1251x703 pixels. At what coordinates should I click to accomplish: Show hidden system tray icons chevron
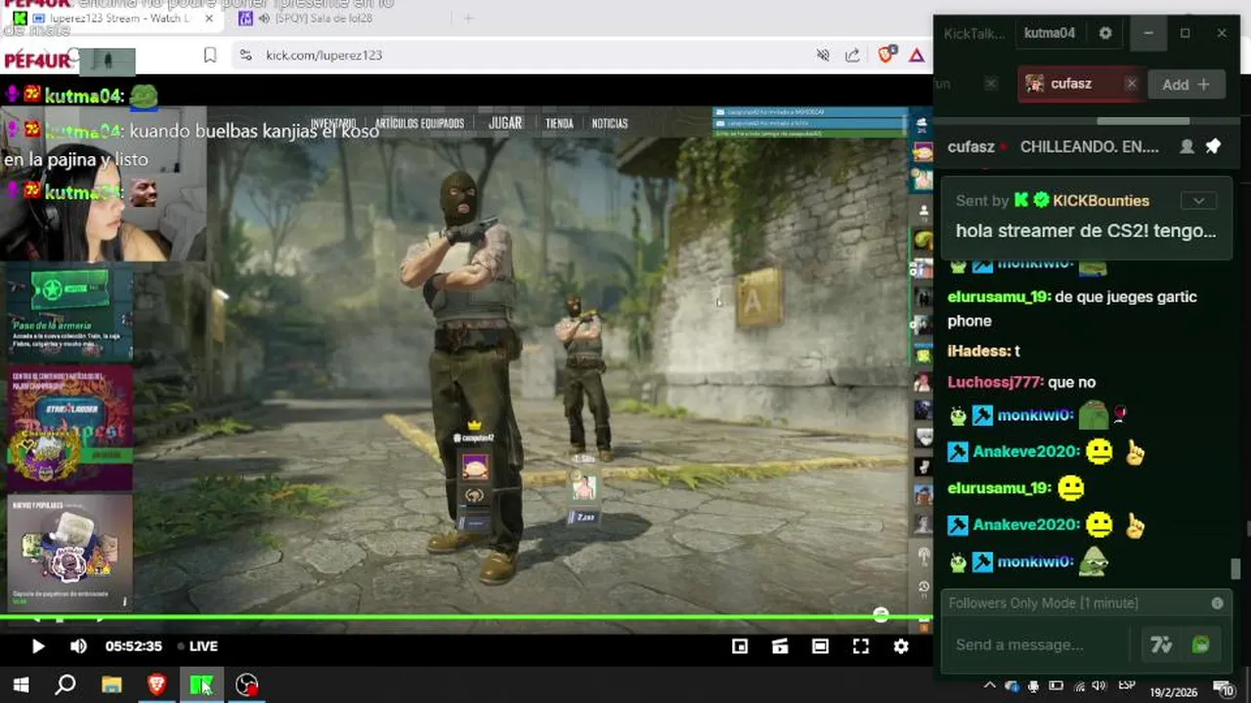pyautogui.click(x=989, y=685)
